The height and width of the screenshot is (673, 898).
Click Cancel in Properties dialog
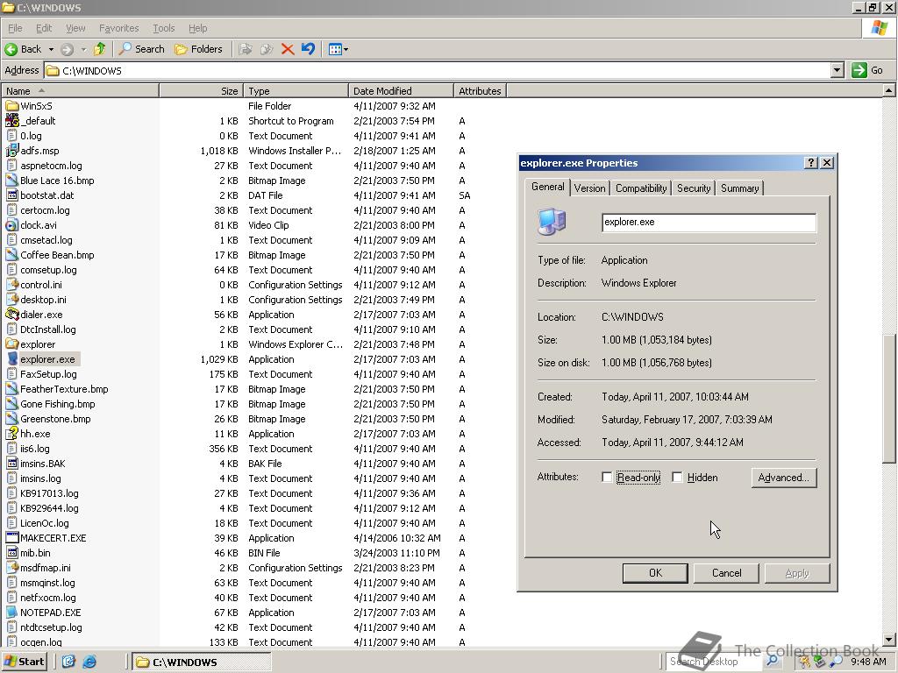pos(726,573)
